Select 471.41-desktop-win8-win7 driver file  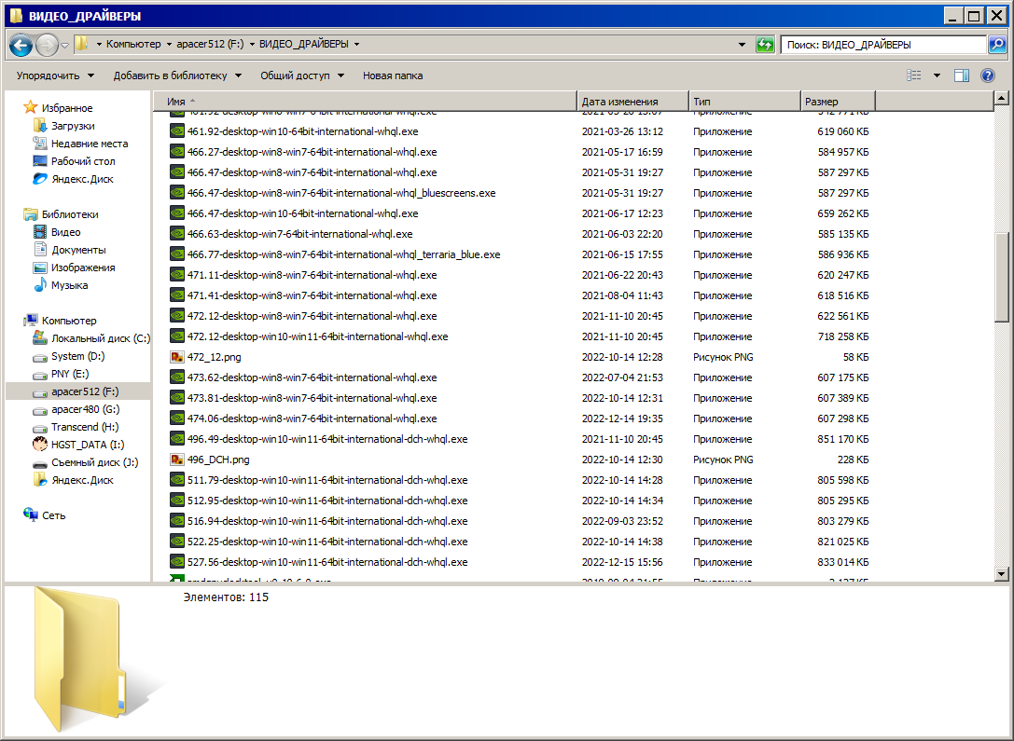coord(312,295)
